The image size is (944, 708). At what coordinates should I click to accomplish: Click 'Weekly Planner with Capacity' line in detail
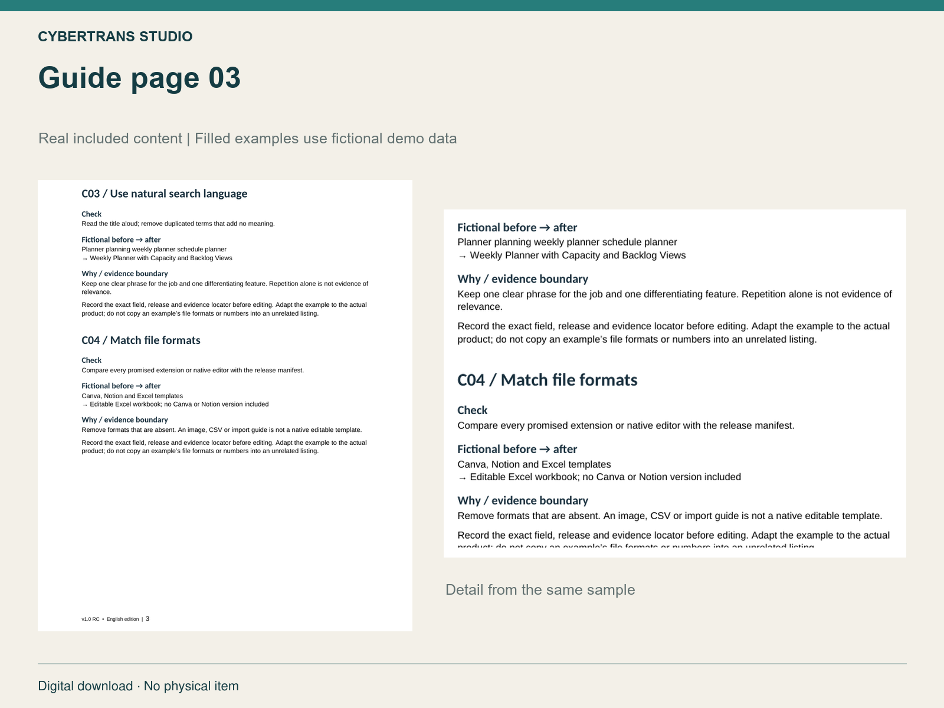click(572, 255)
